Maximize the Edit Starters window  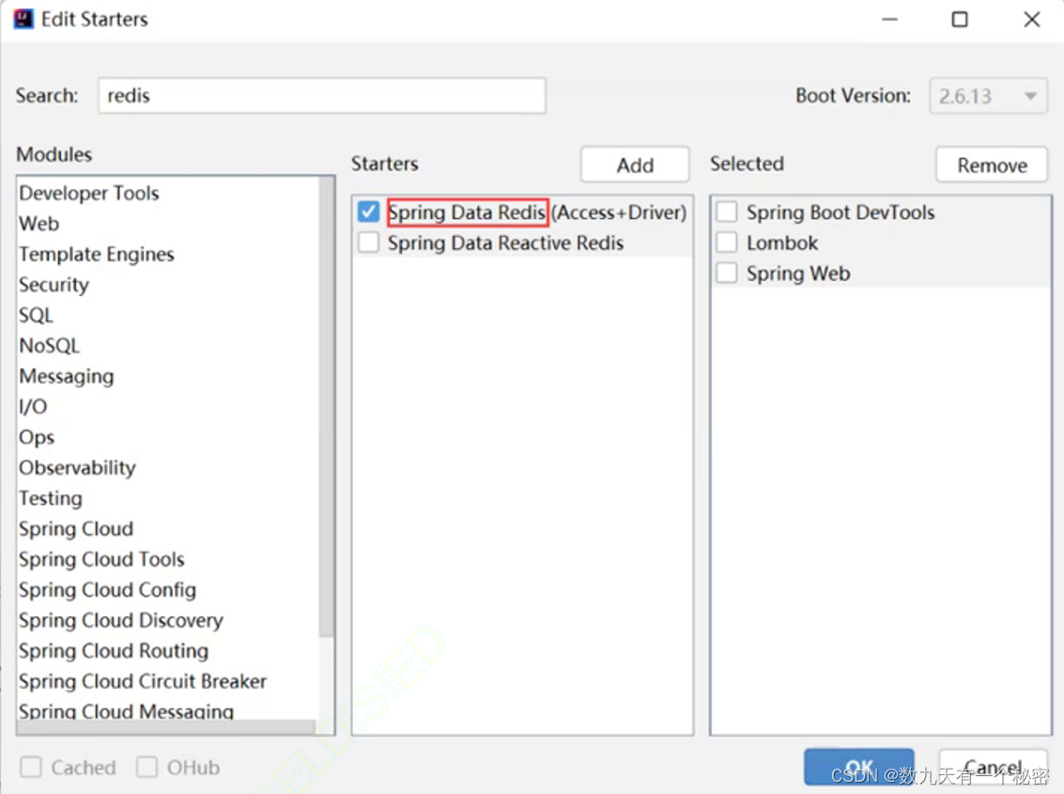960,19
